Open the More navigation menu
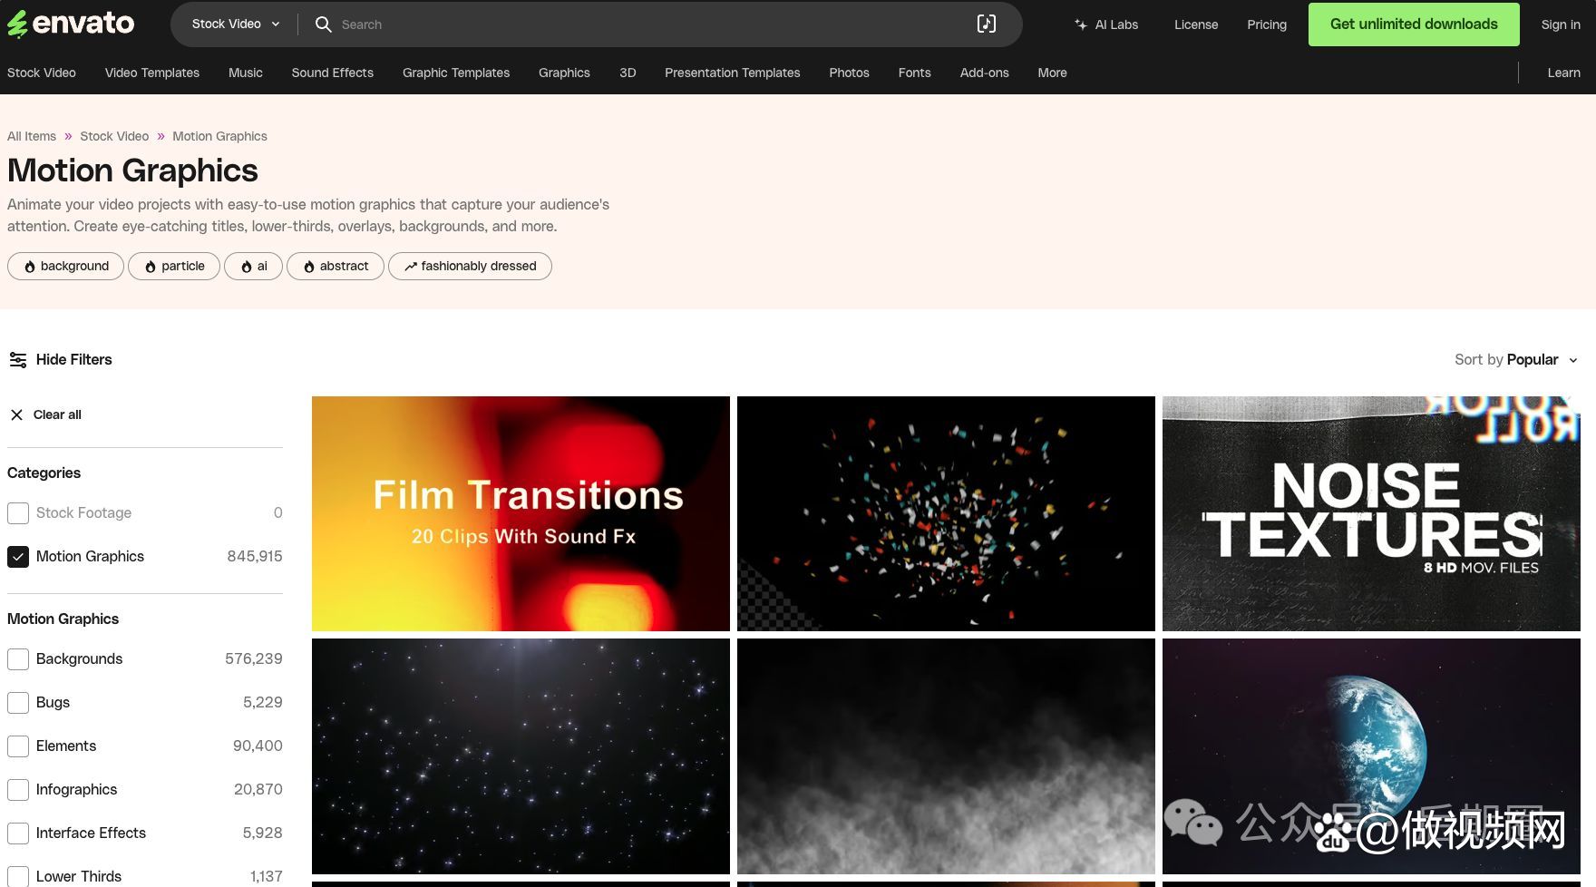Screen dimensions: 1596x887 coord(1052,73)
